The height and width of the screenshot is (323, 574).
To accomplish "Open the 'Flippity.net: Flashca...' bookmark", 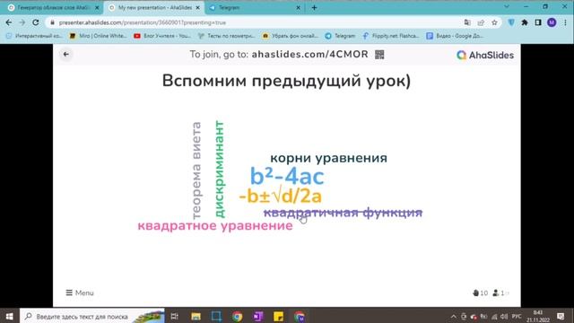I will 391,36.
